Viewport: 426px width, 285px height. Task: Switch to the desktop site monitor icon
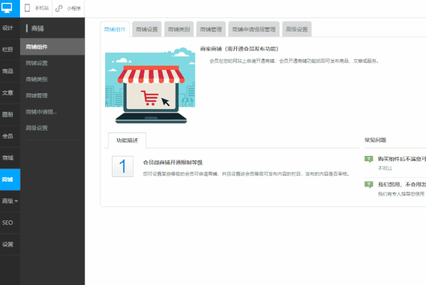(7, 8)
